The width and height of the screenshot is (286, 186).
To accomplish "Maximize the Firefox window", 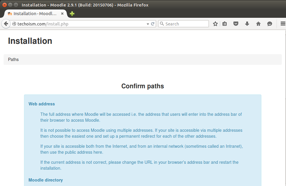I will [16, 5].
